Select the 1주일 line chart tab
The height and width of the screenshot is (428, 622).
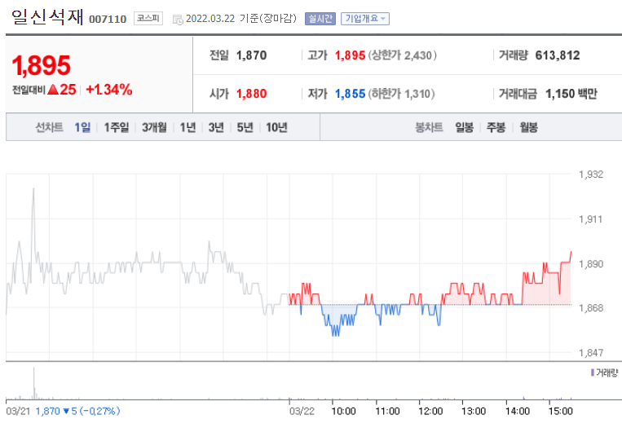tap(117, 127)
